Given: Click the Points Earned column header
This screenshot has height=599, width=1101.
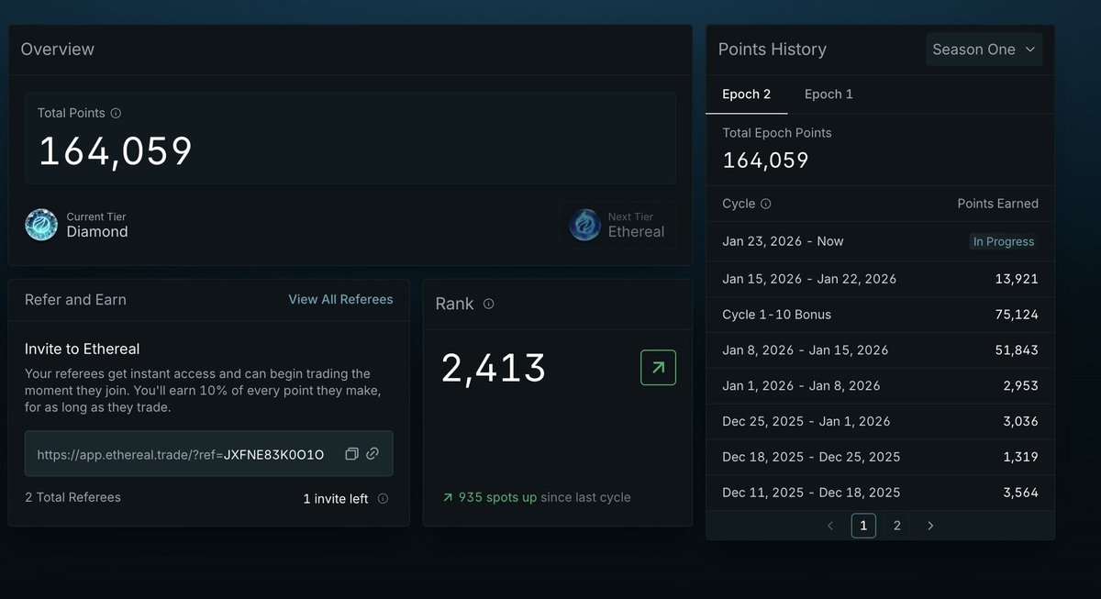Looking at the screenshot, I should tap(998, 204).
